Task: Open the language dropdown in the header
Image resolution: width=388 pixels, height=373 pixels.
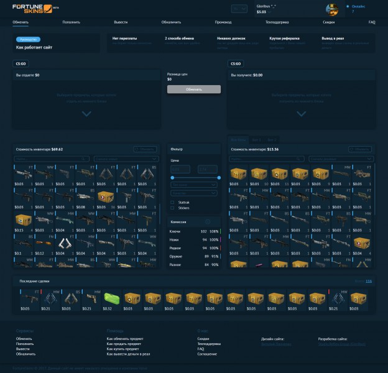Action: tap(239, 9)
